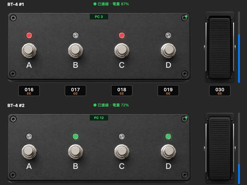
Task: Click the letter A label on BT-4 #1
Action: 29,65
